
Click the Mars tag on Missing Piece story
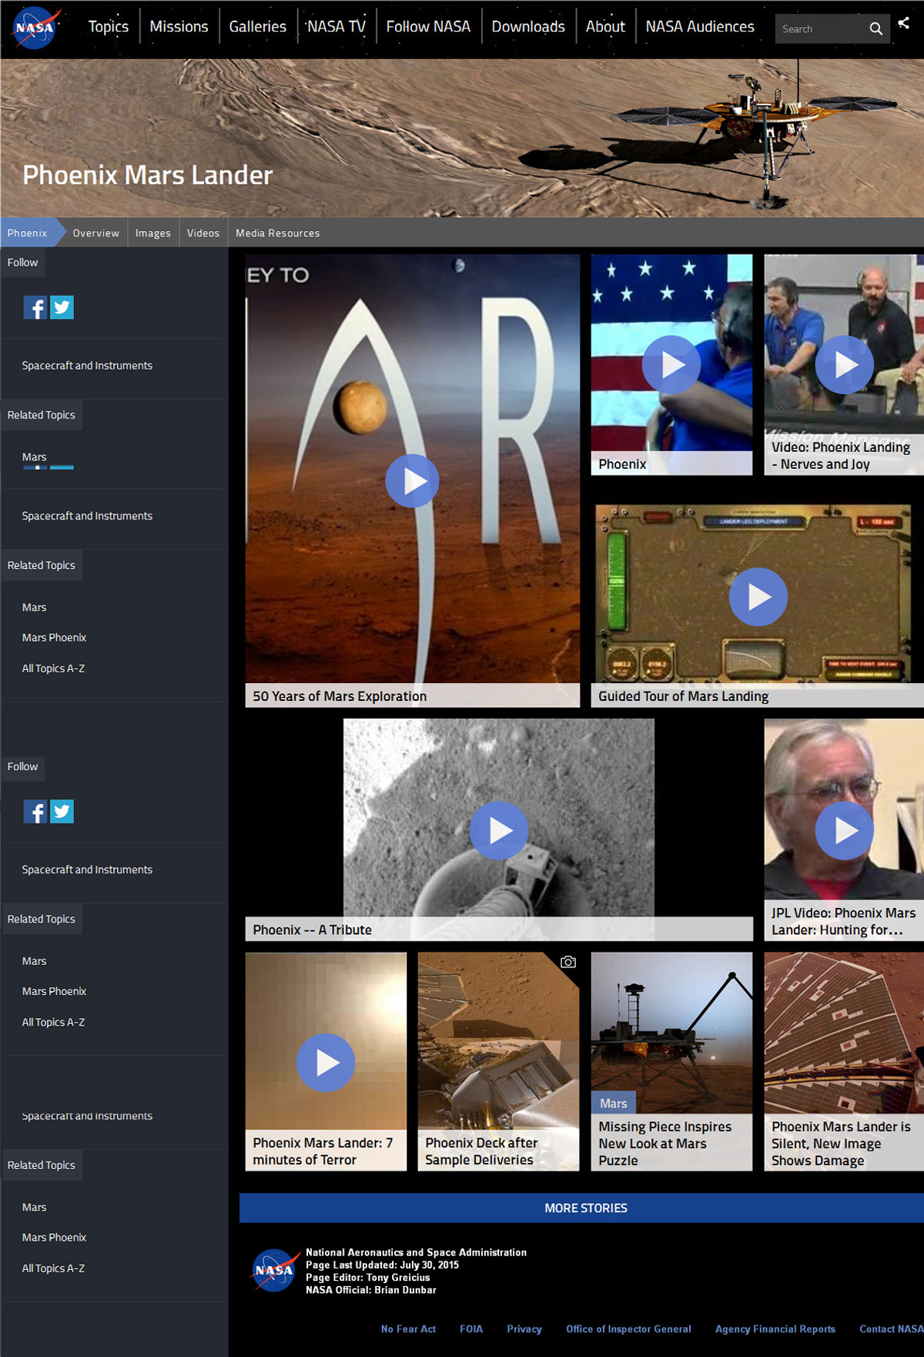(614, 1103)
